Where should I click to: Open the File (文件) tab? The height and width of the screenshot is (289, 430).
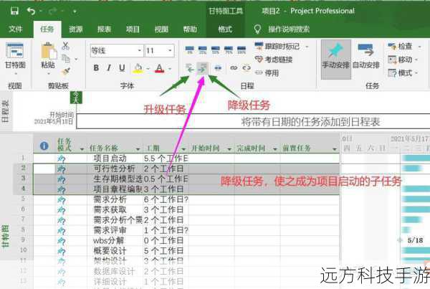[x=15, y=29]
